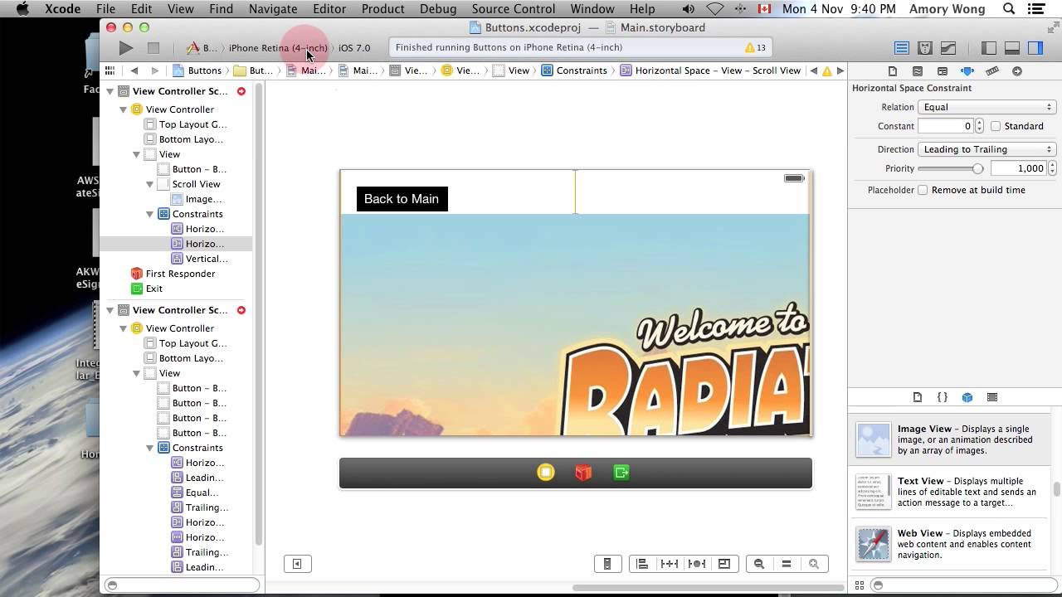Open the Xcode application menu
Viewport: 1062px width, 597px height.
[62, 9]
